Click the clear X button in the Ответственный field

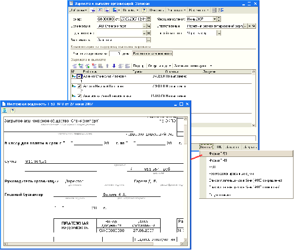[250, 26]
